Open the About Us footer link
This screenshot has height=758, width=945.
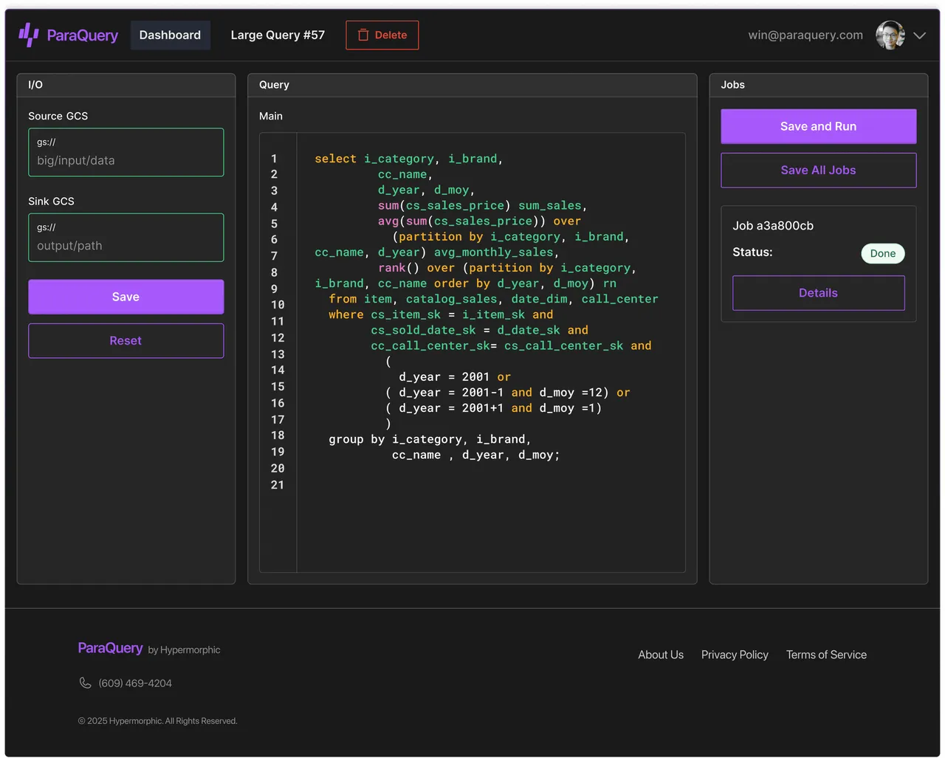coord(661,655)
